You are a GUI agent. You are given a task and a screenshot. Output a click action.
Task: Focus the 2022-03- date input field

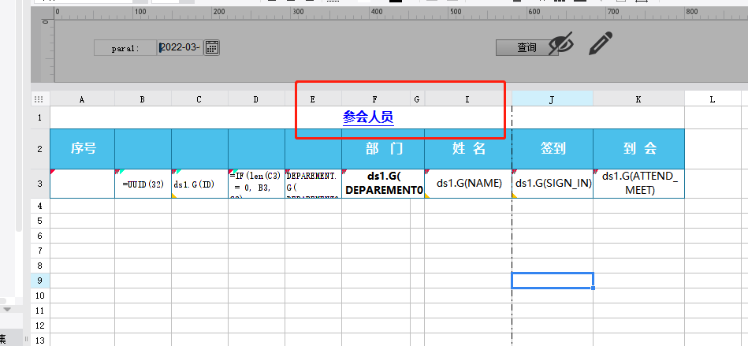pos(180,47)
